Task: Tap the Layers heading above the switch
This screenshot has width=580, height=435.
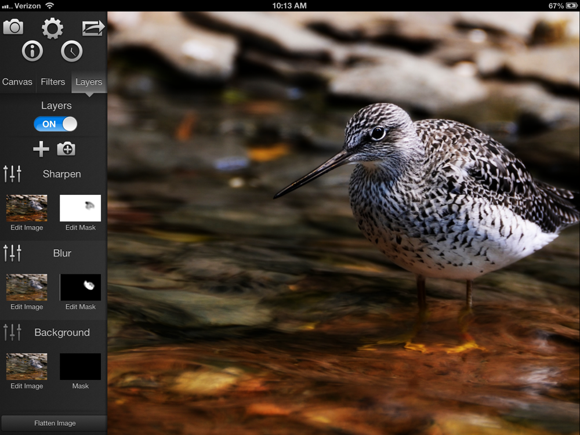Action: pos(56,106)
